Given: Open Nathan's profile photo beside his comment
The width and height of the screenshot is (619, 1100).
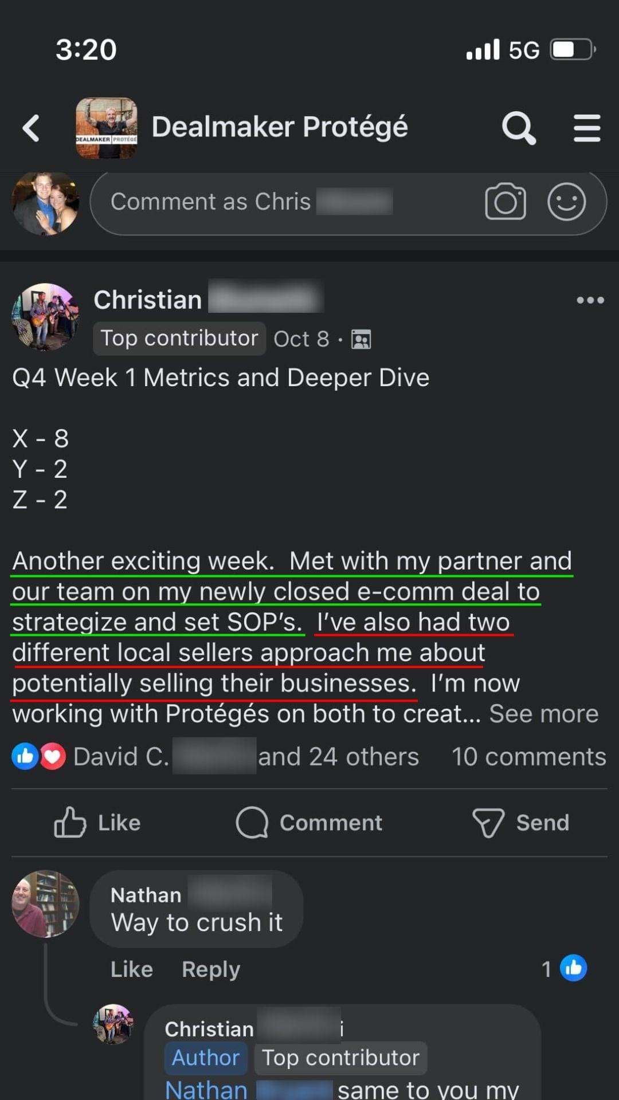Looking at the screenshot, I should pos(46,903).
